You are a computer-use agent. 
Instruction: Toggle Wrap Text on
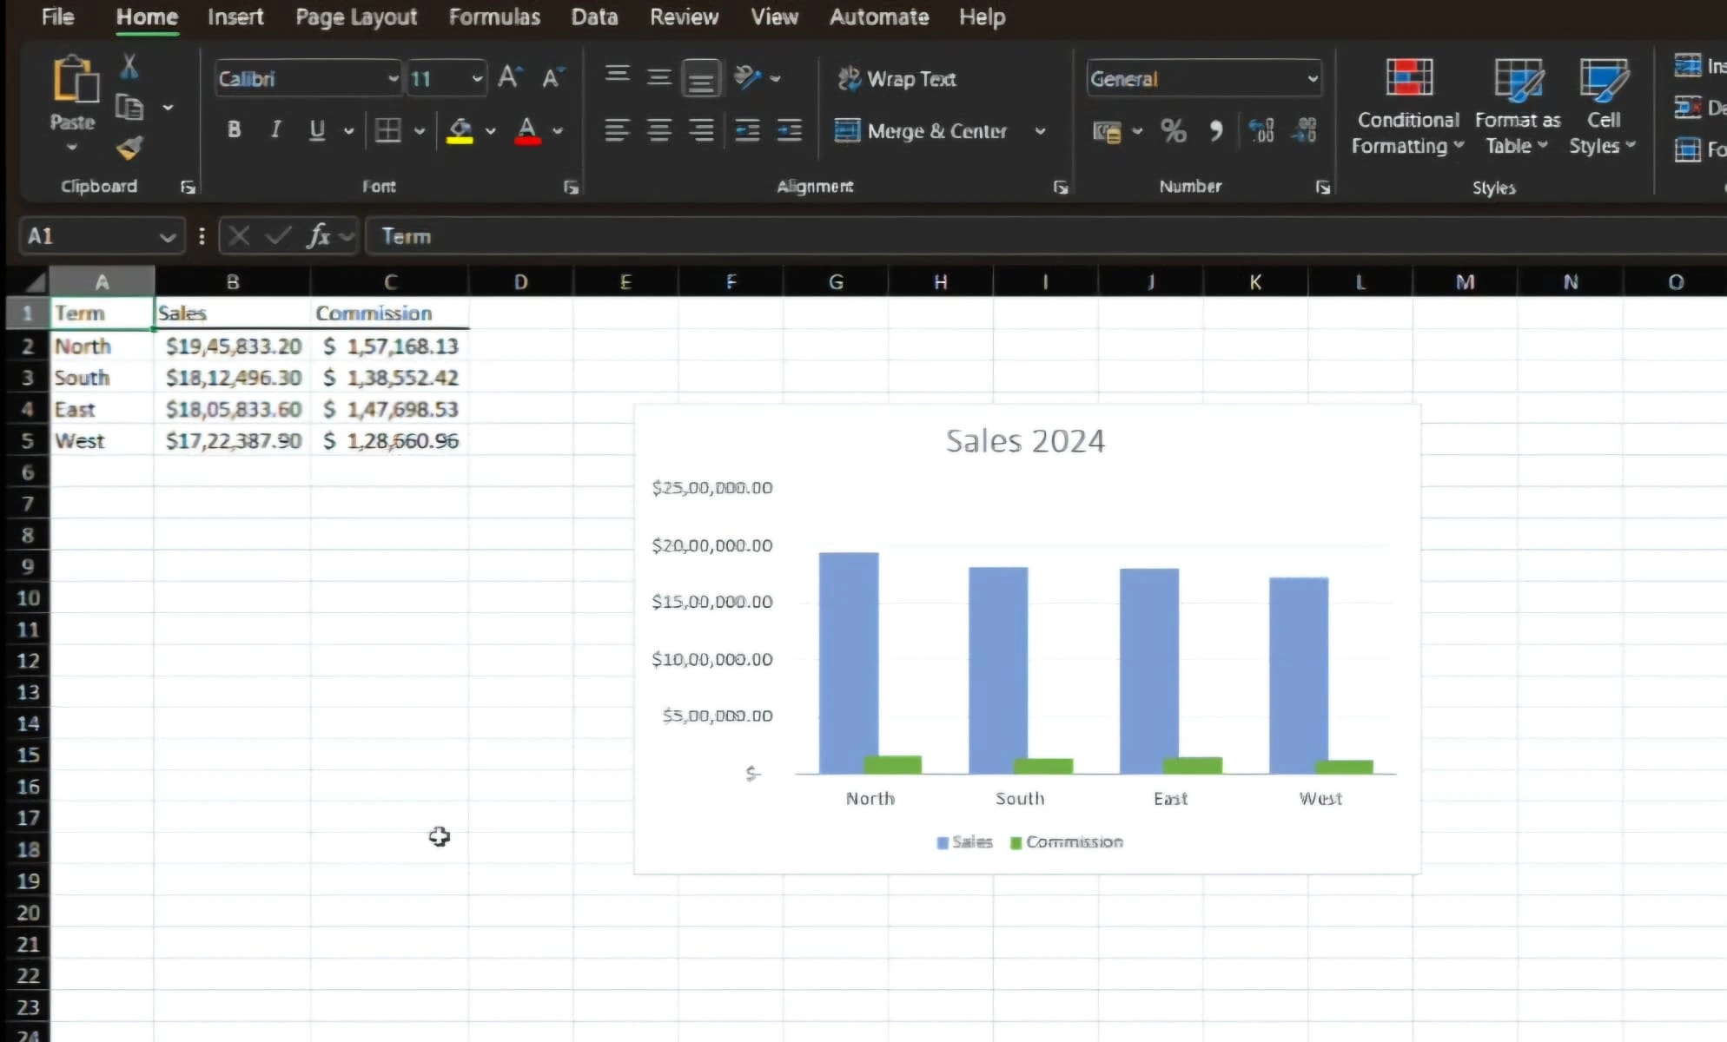pos(897,79)
